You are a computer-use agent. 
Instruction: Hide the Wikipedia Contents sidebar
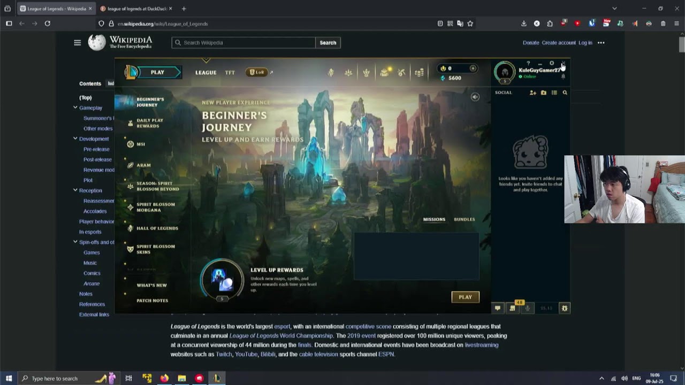coord(111,83)
